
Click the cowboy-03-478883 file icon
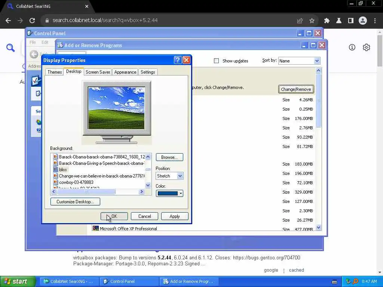[x=55, y=182]
